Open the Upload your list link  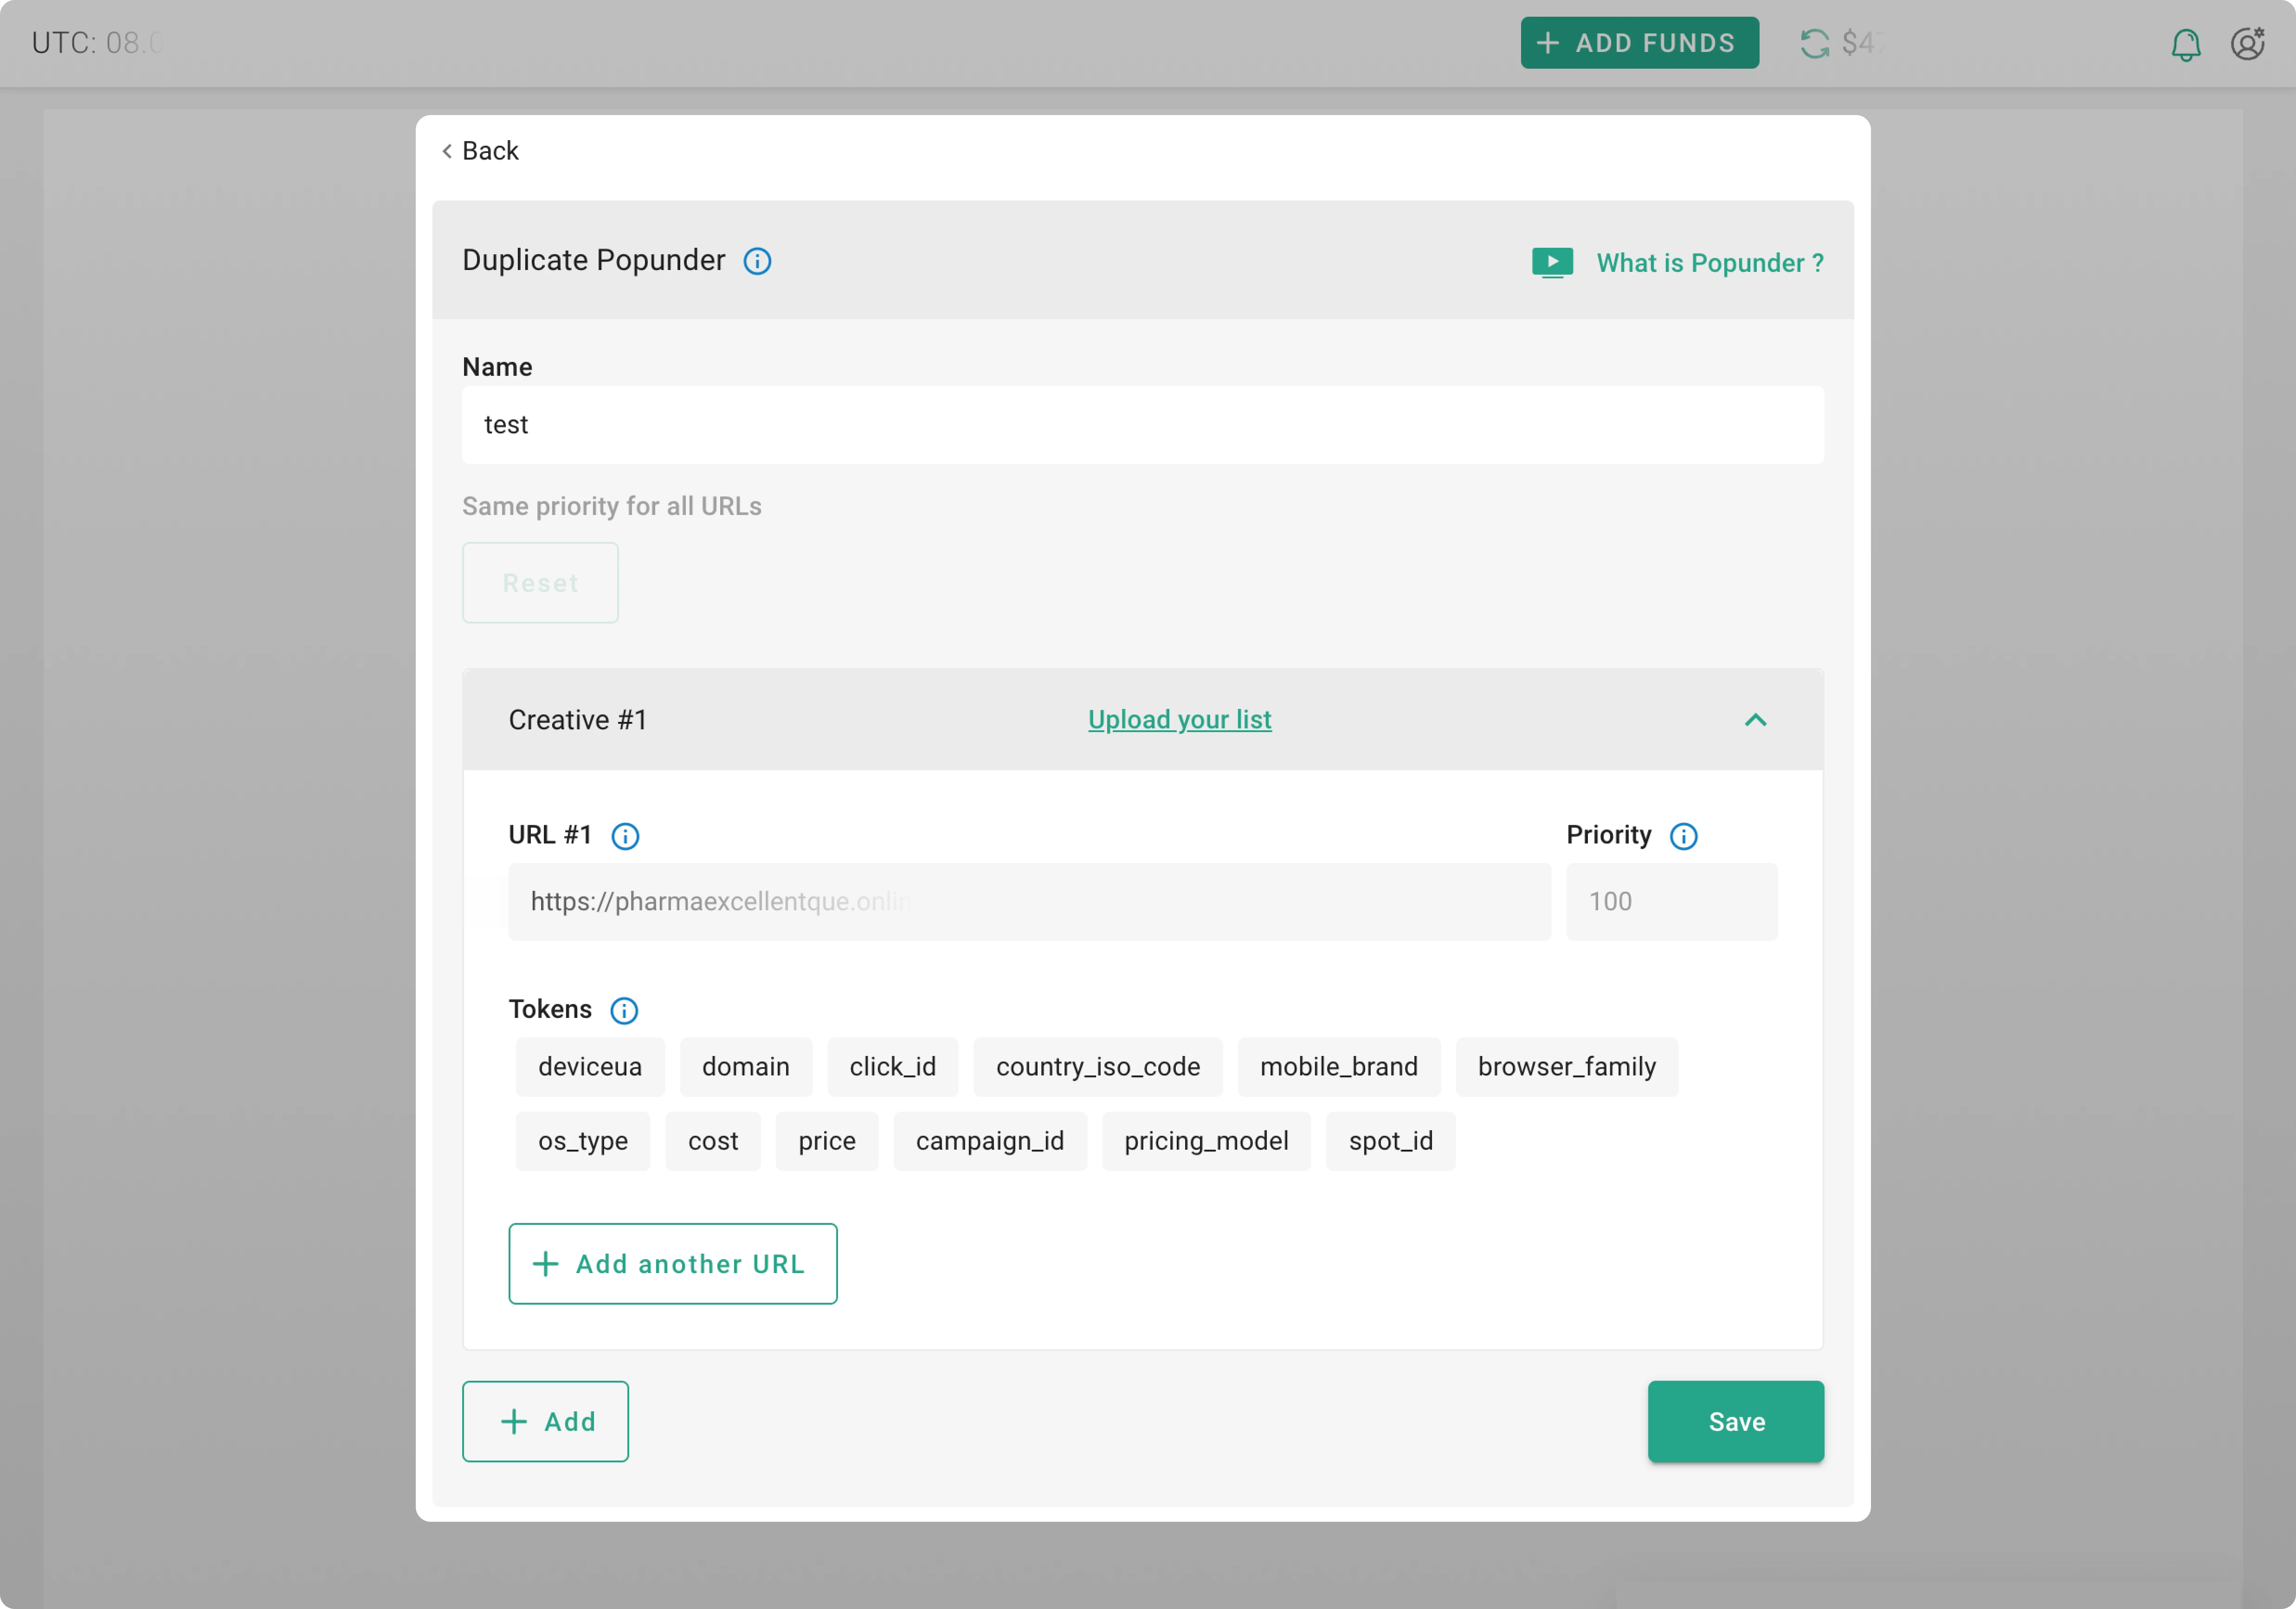tap(1179, 719)
